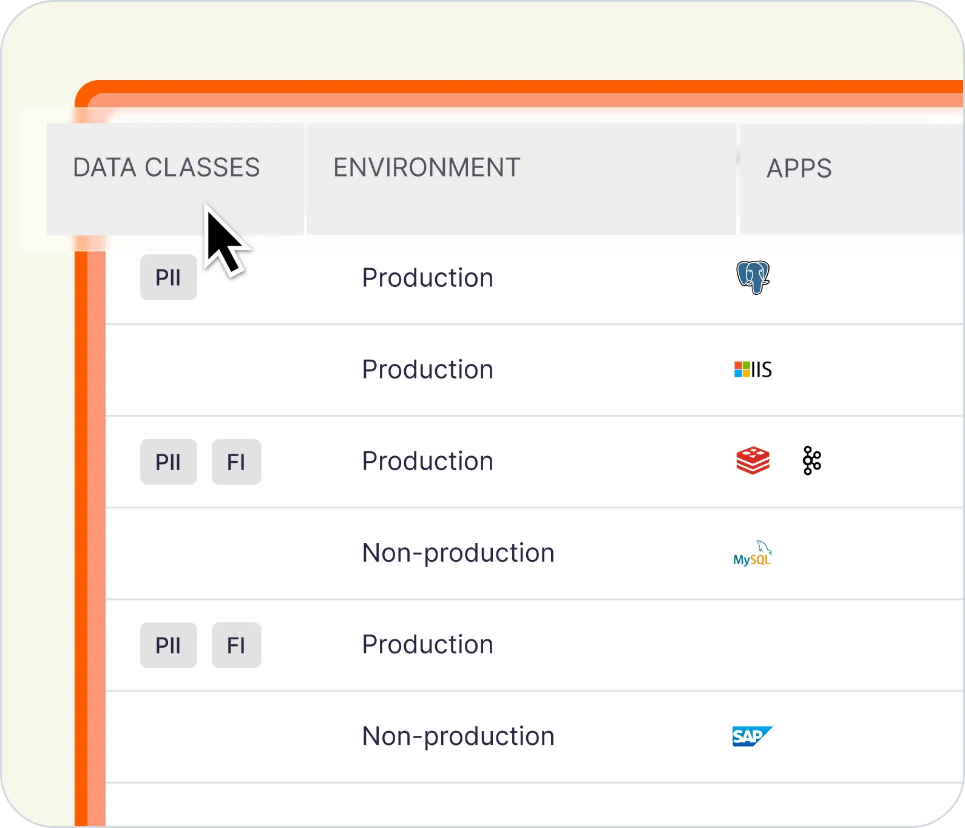The height and width of the screenshot is (828, 965).
Task: Sort by the Environment column header
Action: pyautogui.click(x=427, y=168)
